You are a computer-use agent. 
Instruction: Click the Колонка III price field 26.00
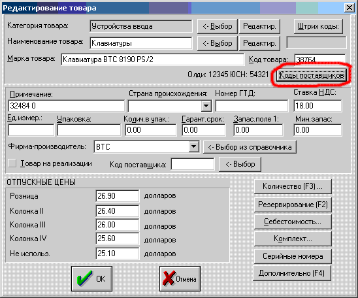(118, 225)
